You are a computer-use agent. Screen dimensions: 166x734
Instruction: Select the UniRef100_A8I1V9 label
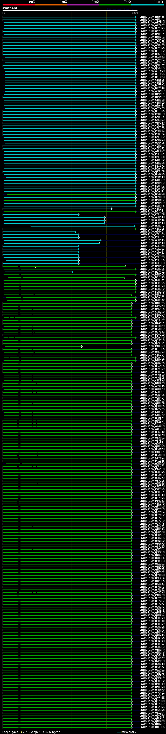pos(152,71)
